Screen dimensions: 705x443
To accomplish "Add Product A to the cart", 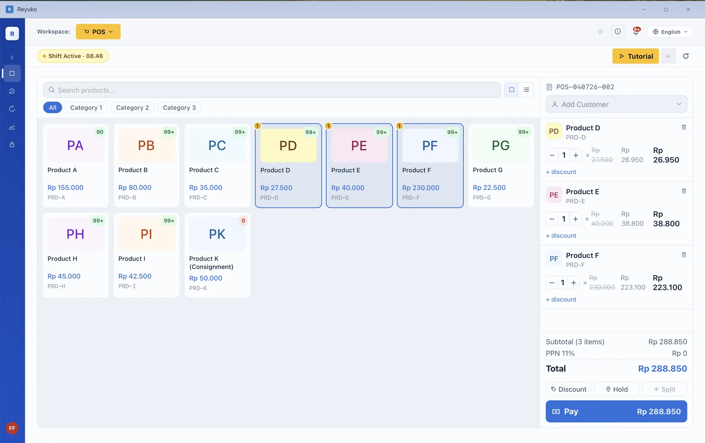I will click(x=76, y=166).
